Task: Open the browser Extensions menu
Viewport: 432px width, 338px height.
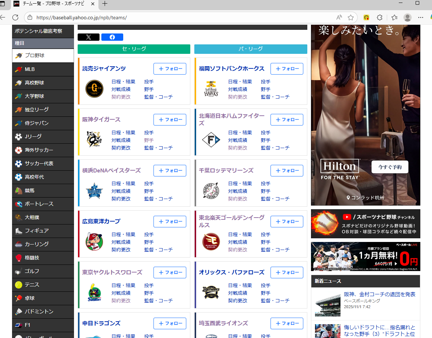Action: pyautogui.click(x=380, y=17)
